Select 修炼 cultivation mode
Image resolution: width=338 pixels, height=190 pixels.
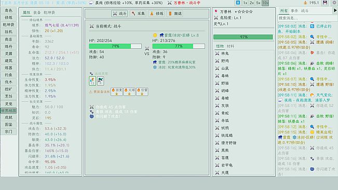[x=156, y=13]
